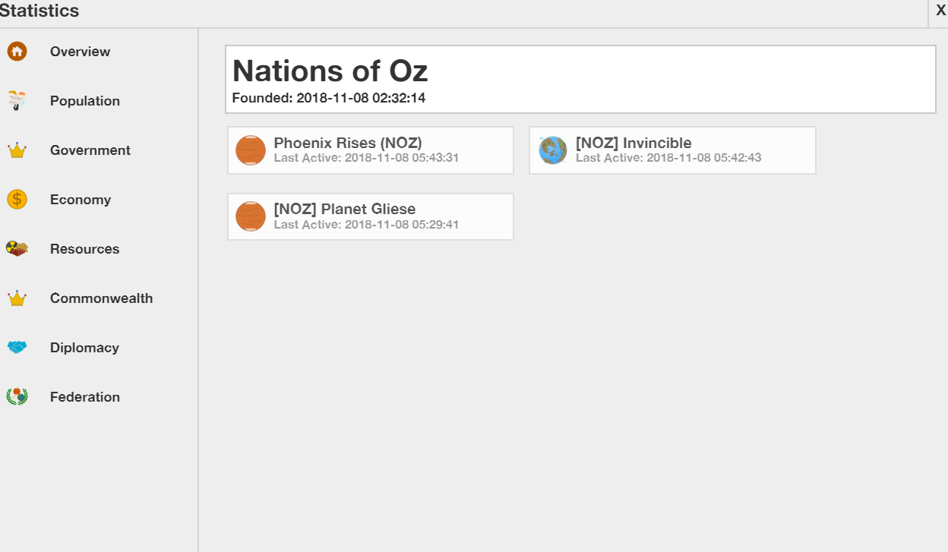Click the Resources icon in sidebar
948x552 pixels.
click(x=17, y=249)
